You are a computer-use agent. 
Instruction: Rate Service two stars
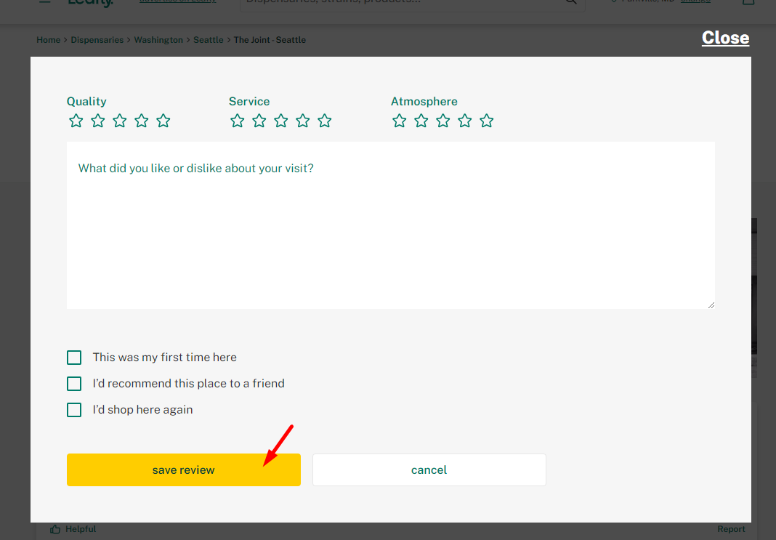point(259,121)
